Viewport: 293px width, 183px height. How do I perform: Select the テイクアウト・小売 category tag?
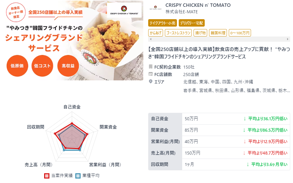tap(162, 23)
